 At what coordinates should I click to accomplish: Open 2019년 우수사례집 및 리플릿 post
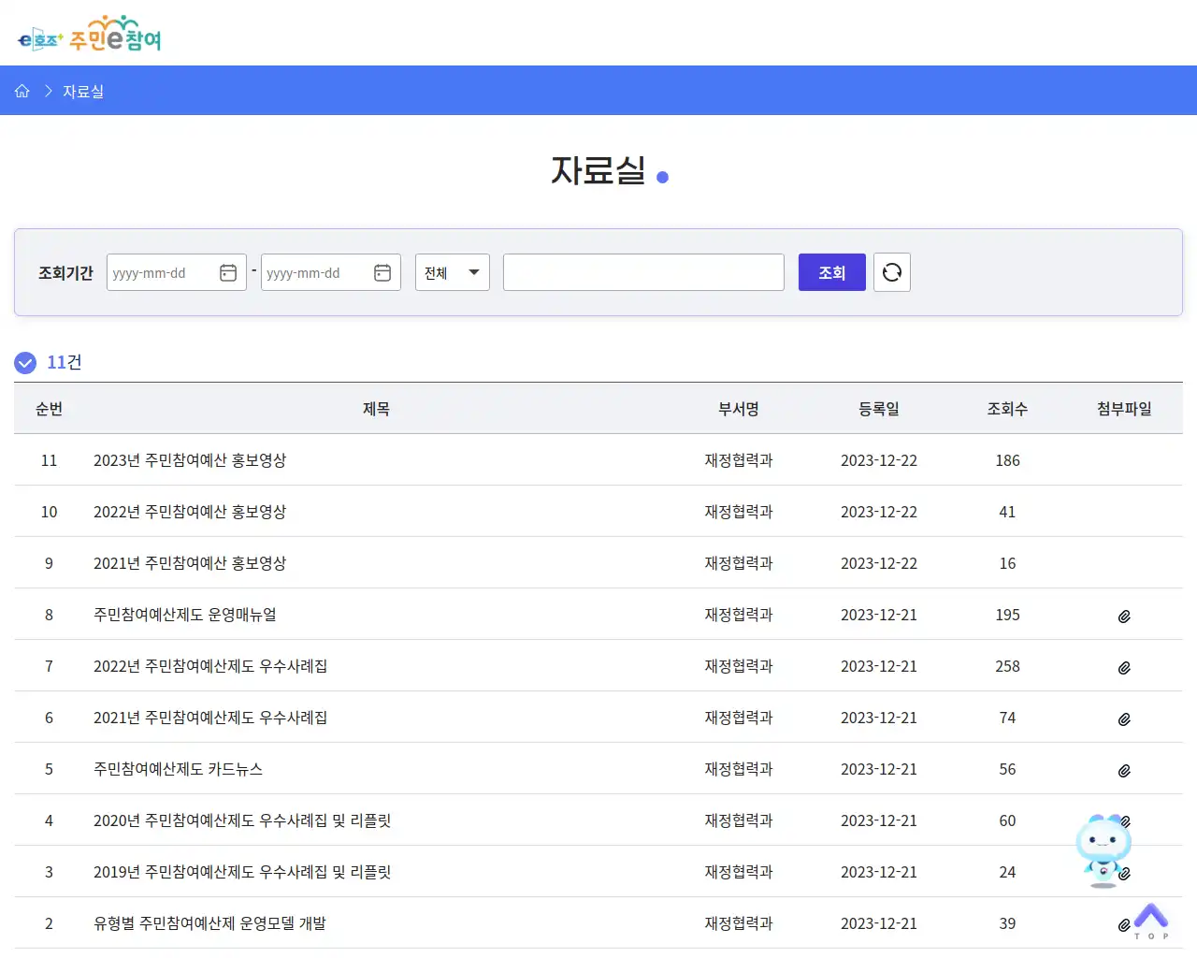[242, 872]
